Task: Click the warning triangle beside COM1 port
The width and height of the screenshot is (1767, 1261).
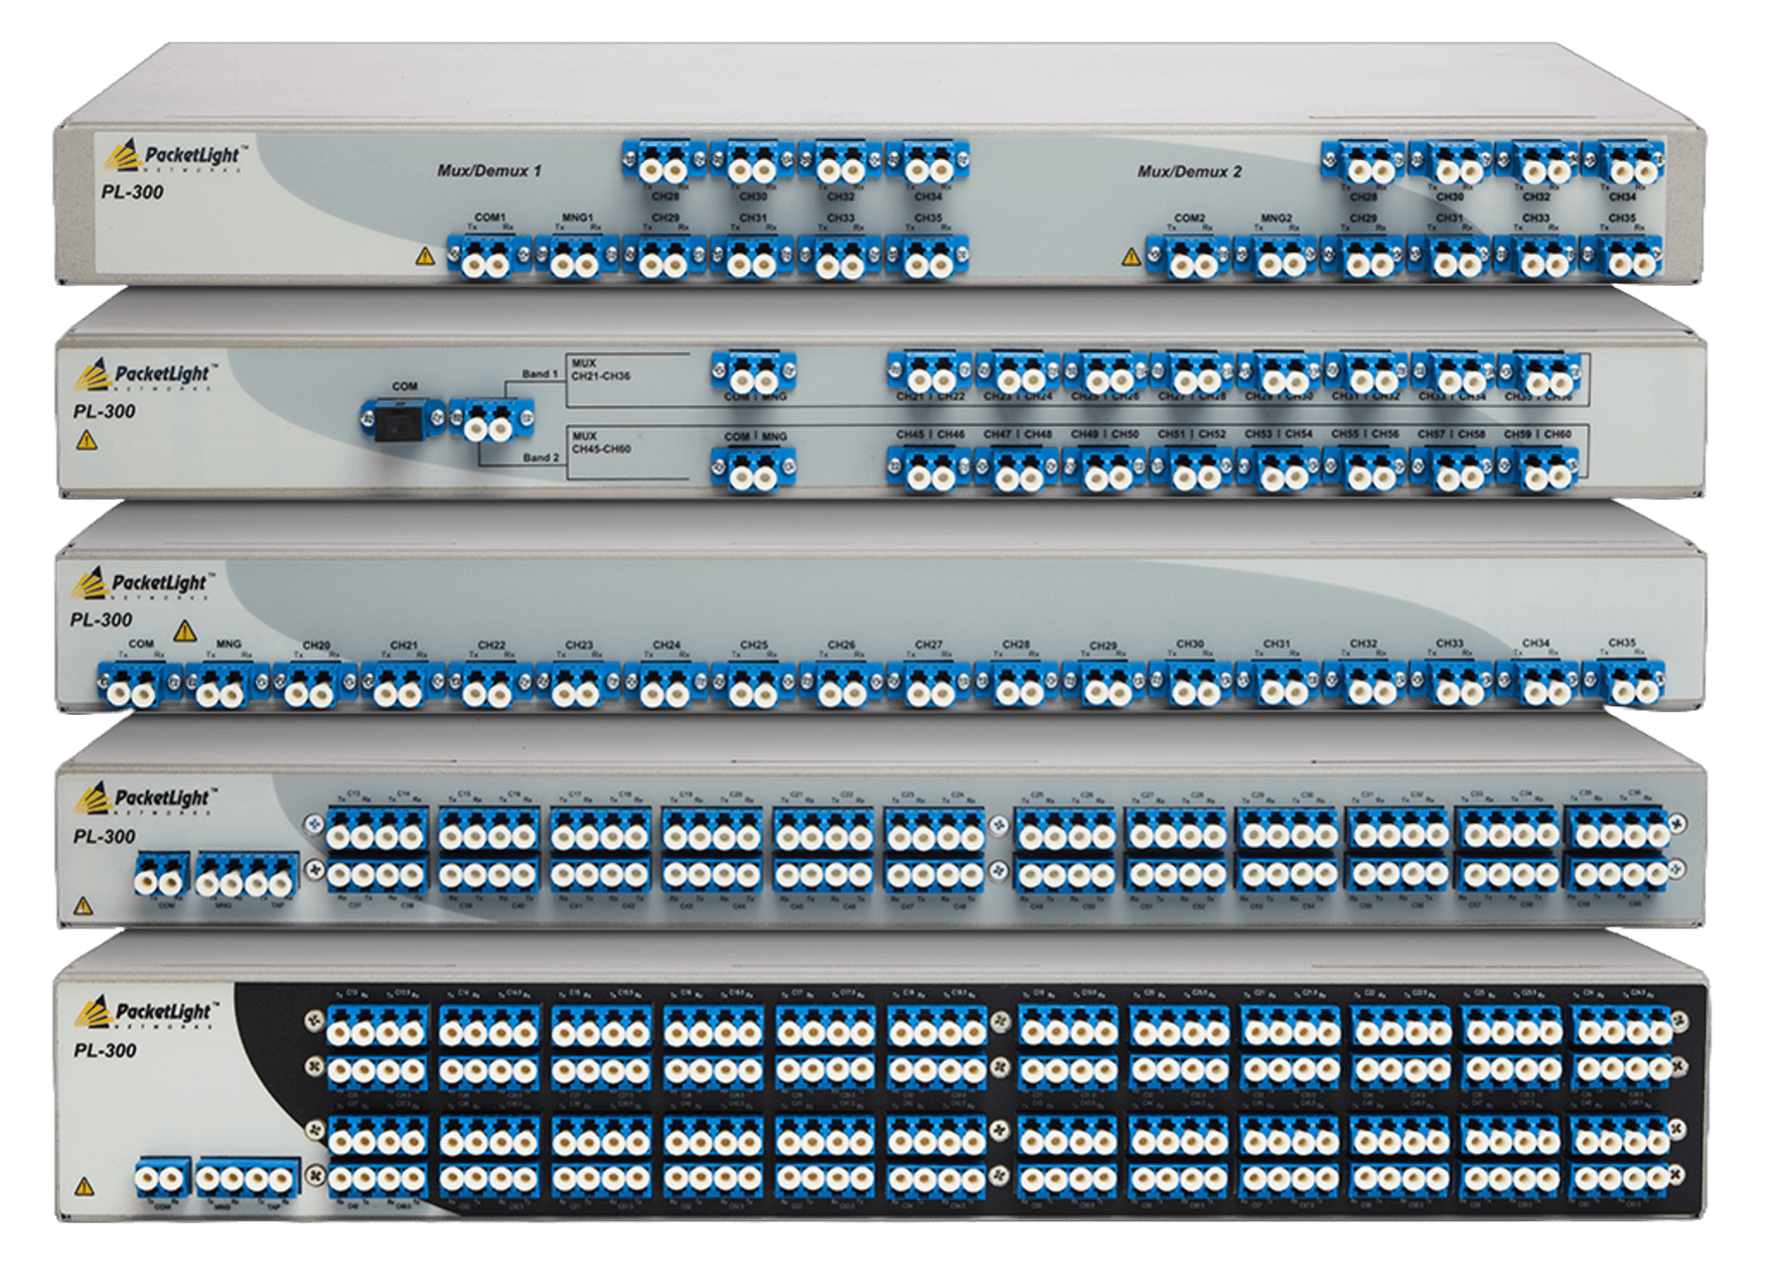Action: 425,257
